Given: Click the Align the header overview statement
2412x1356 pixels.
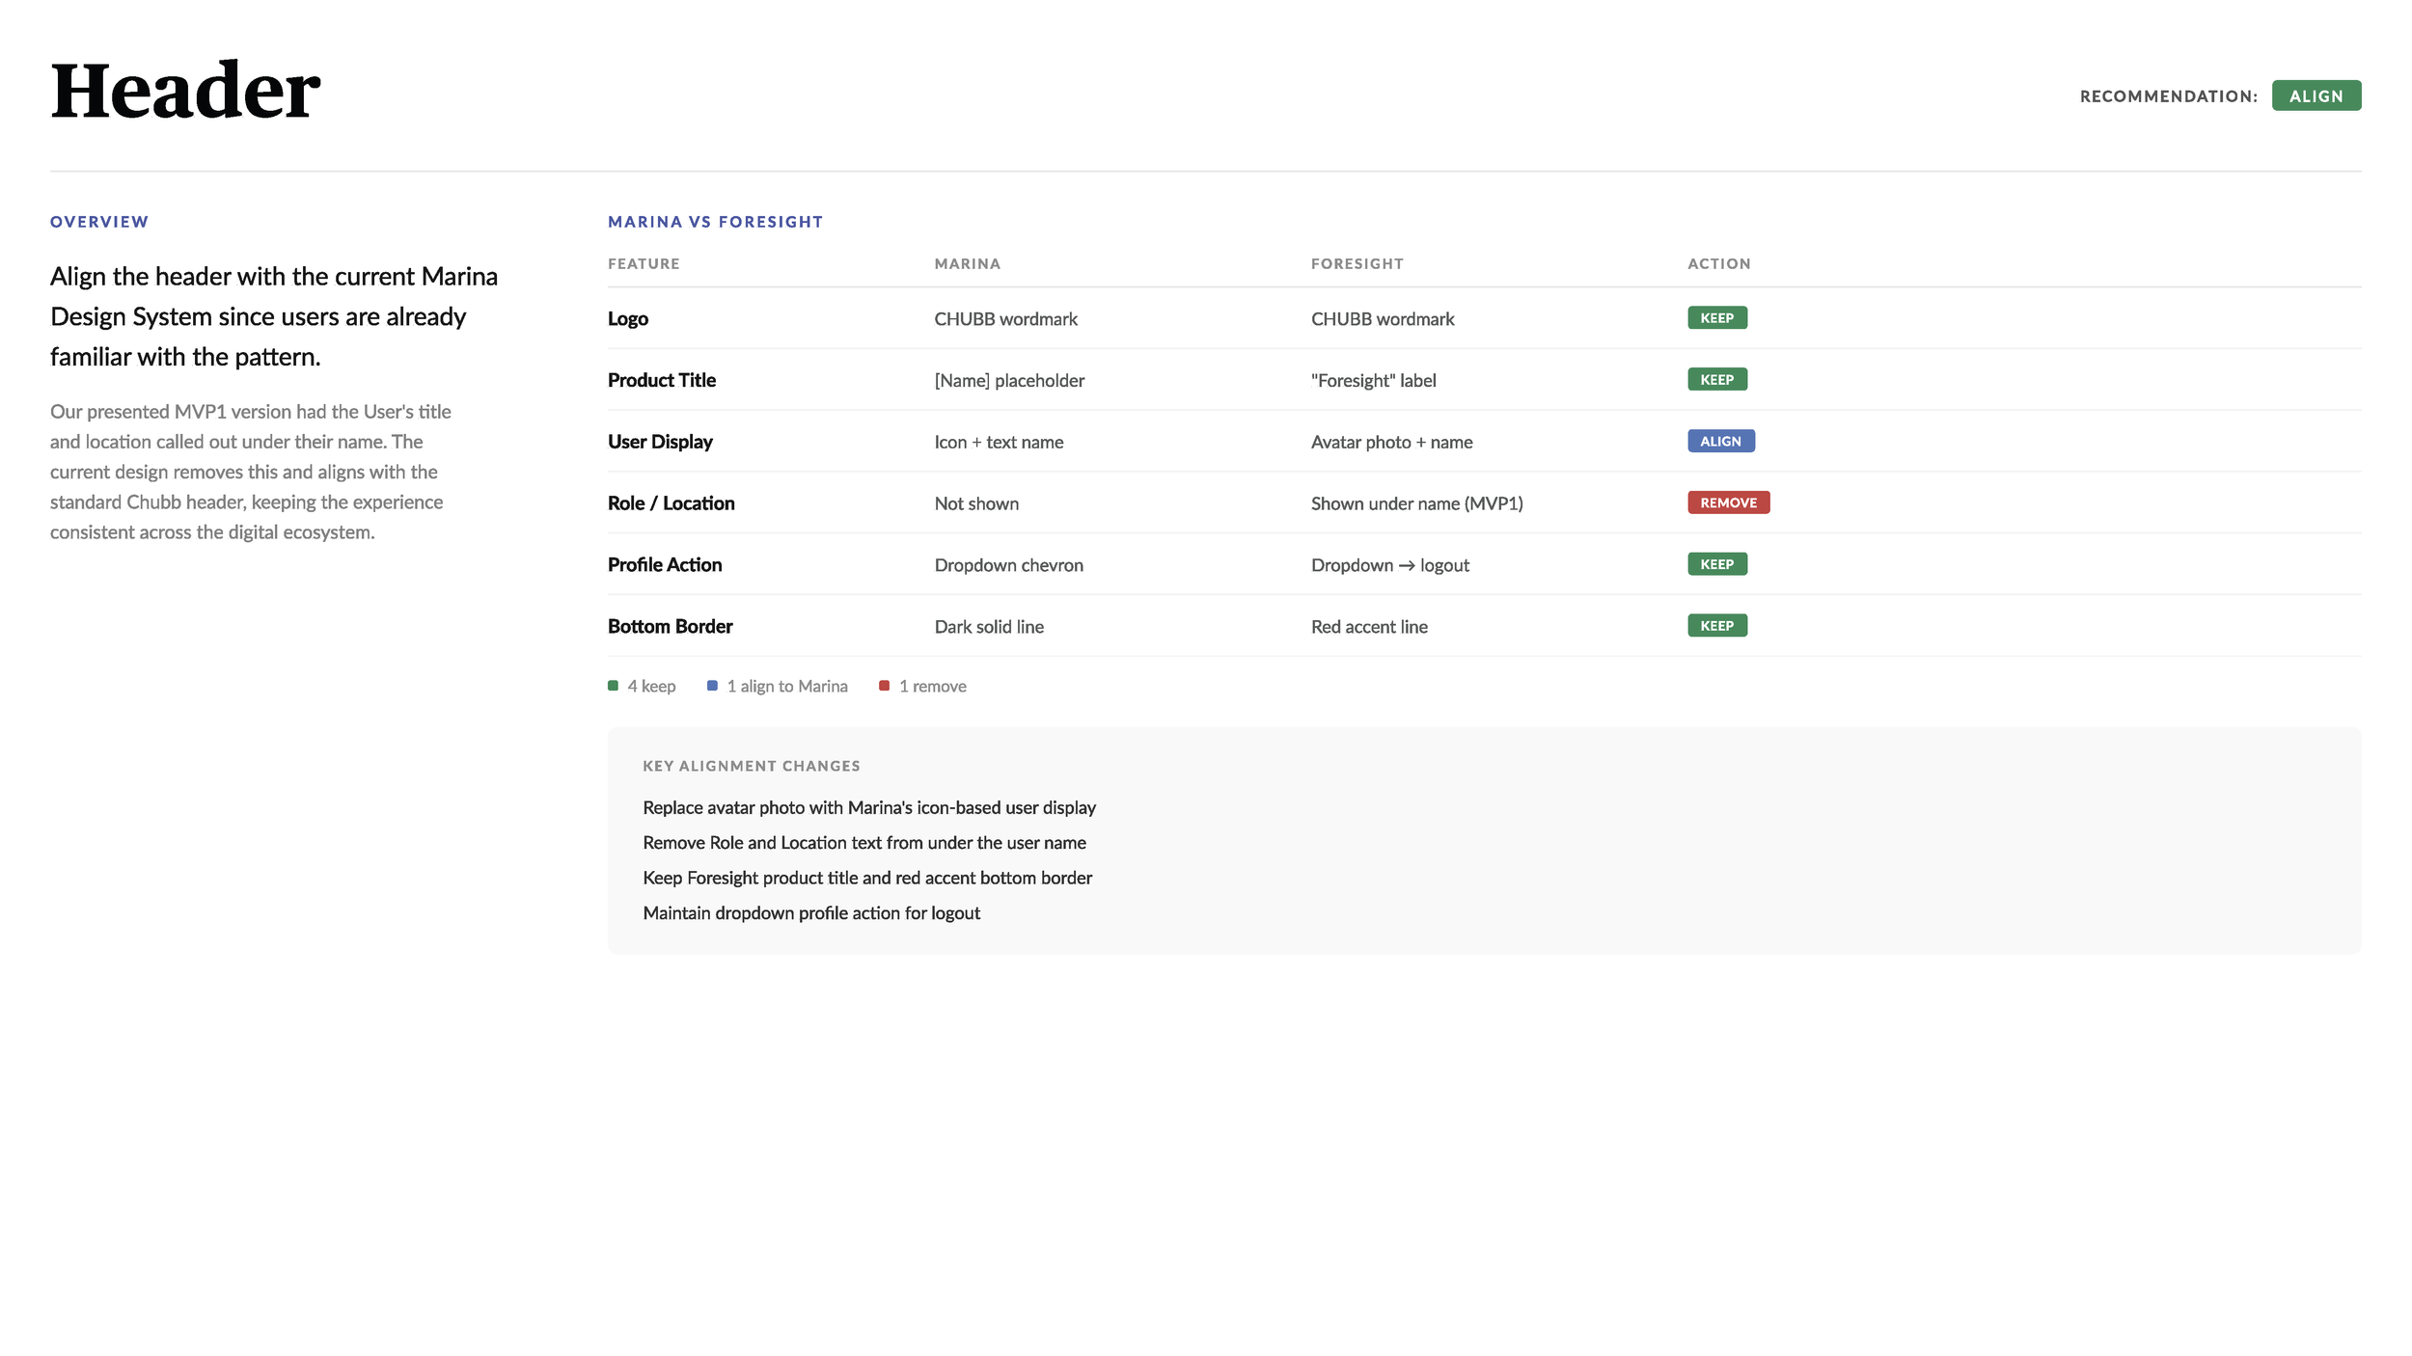Looking at the screenshot, I should (x=274, y=316).
